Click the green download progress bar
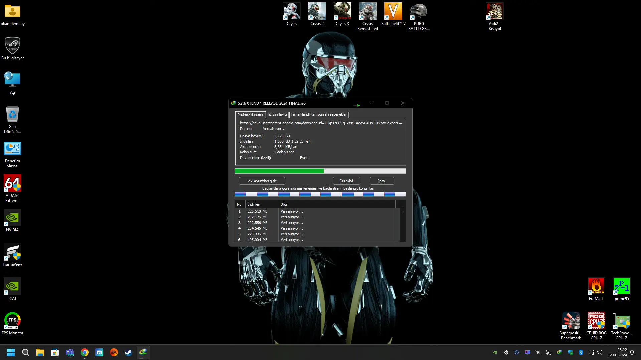 [320, 171]
